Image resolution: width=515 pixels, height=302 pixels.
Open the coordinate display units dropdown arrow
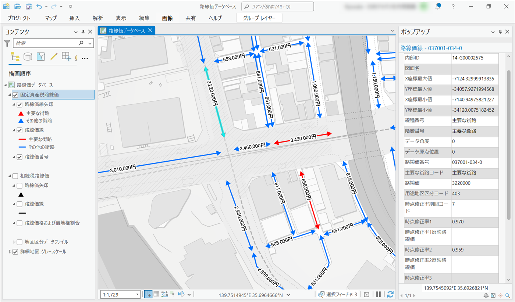click(x=288, y=295)
